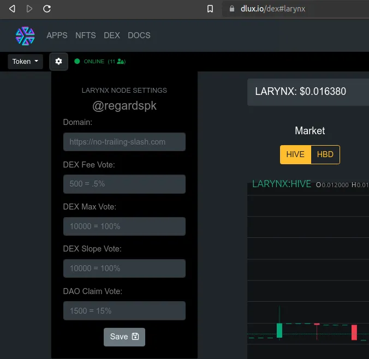Select the HIVE market toggle
This screenshot has height=359, width=369.
(295, 154)
